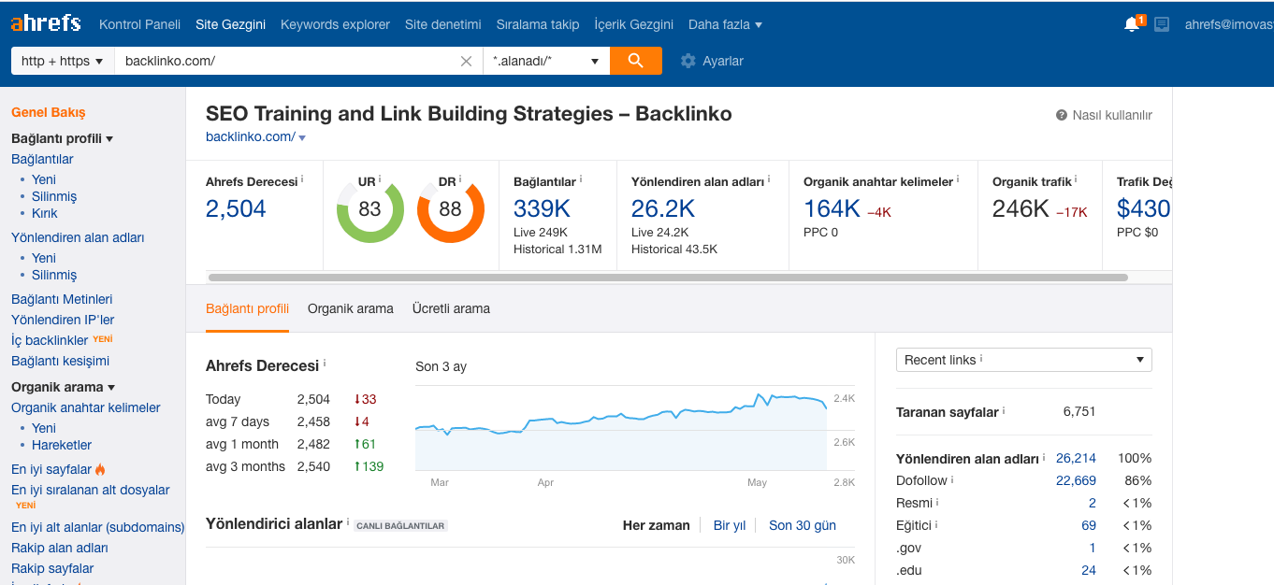The image size is (1274, 585).
Task: Click the info icon beside Organik trafik
Action: point(1076,178)
